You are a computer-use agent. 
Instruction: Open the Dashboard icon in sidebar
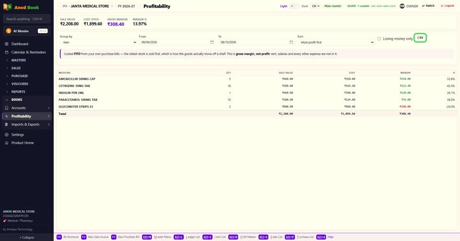pyautogui.click(x=6, y=44)
